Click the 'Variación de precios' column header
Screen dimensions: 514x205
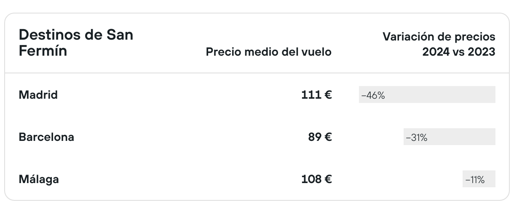439,37
